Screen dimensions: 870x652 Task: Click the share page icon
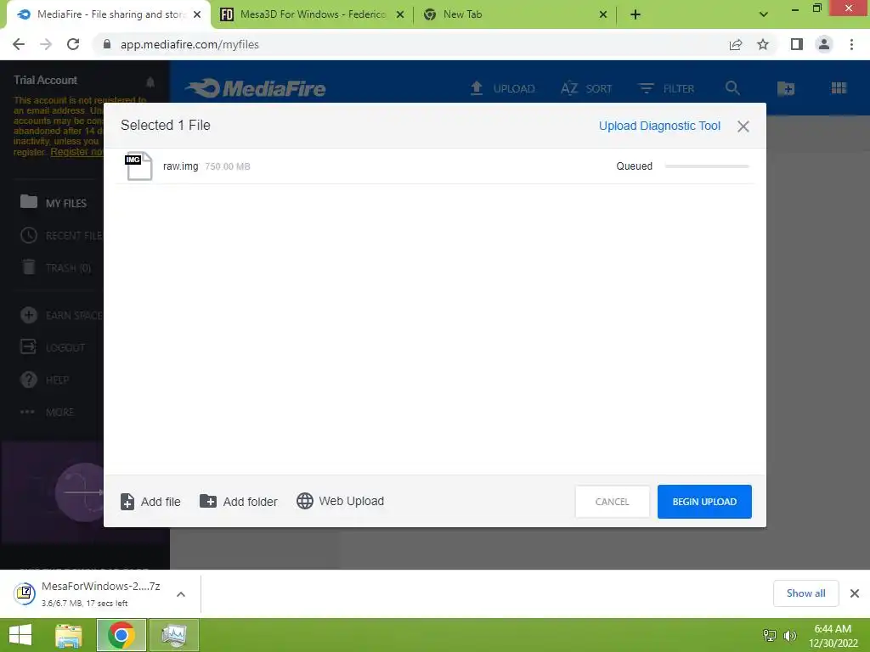point(736,44)
